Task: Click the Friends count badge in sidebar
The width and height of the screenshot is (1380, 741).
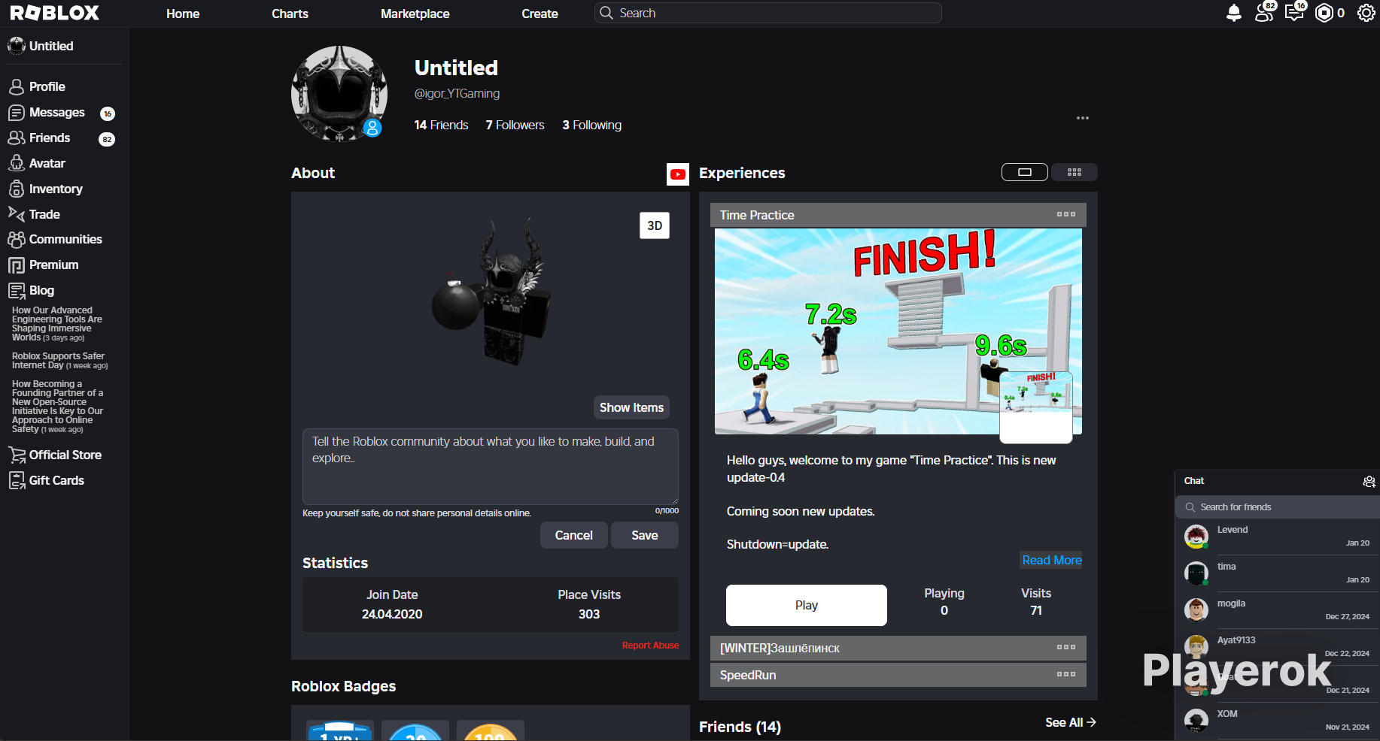Action: tap(107, 139)
